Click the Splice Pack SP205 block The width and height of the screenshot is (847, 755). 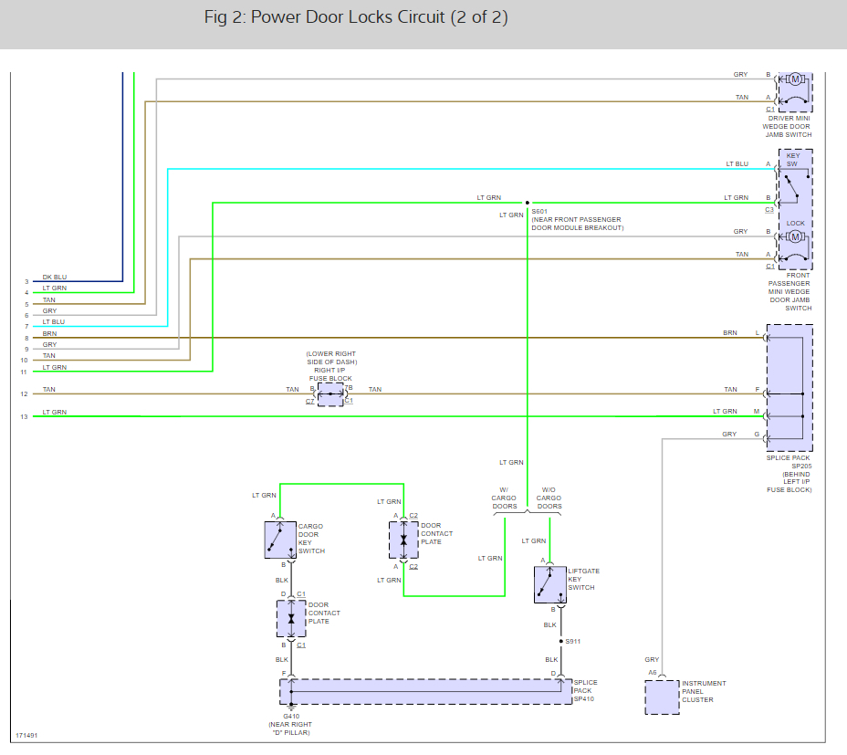[x=789, y=387]
